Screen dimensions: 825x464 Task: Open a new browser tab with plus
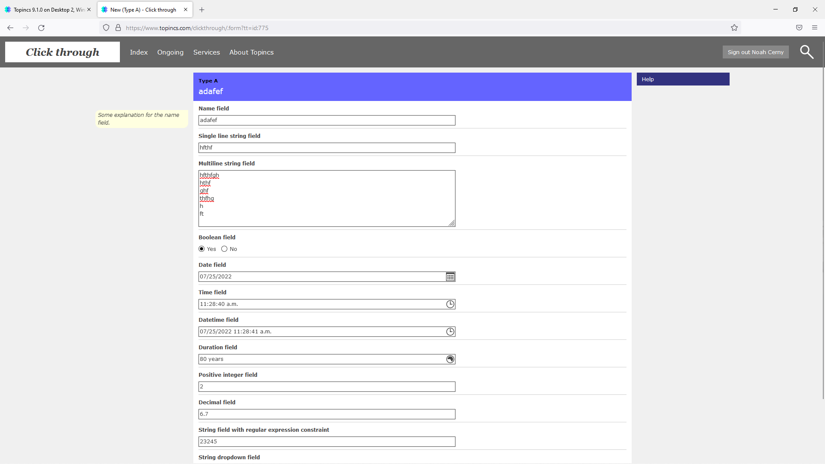202,9
